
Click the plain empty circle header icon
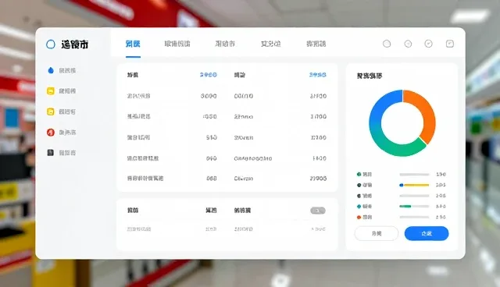click(387, 44)
